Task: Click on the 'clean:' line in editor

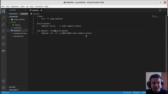Action: pyautogui.click(x=40, y=16)
